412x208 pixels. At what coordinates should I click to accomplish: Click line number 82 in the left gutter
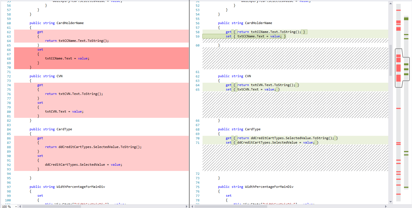9,120
